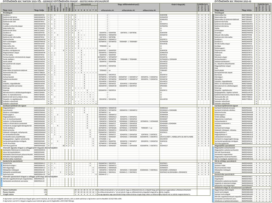Click subject code BMEEOGMA-C1

tap(40, 163)
